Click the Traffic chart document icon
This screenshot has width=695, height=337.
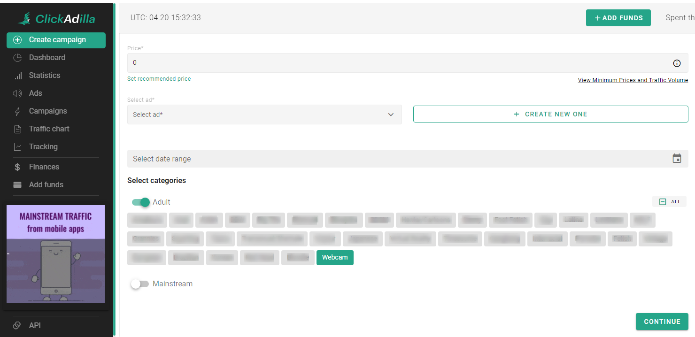pyautogui.click(x=17, y=129)
